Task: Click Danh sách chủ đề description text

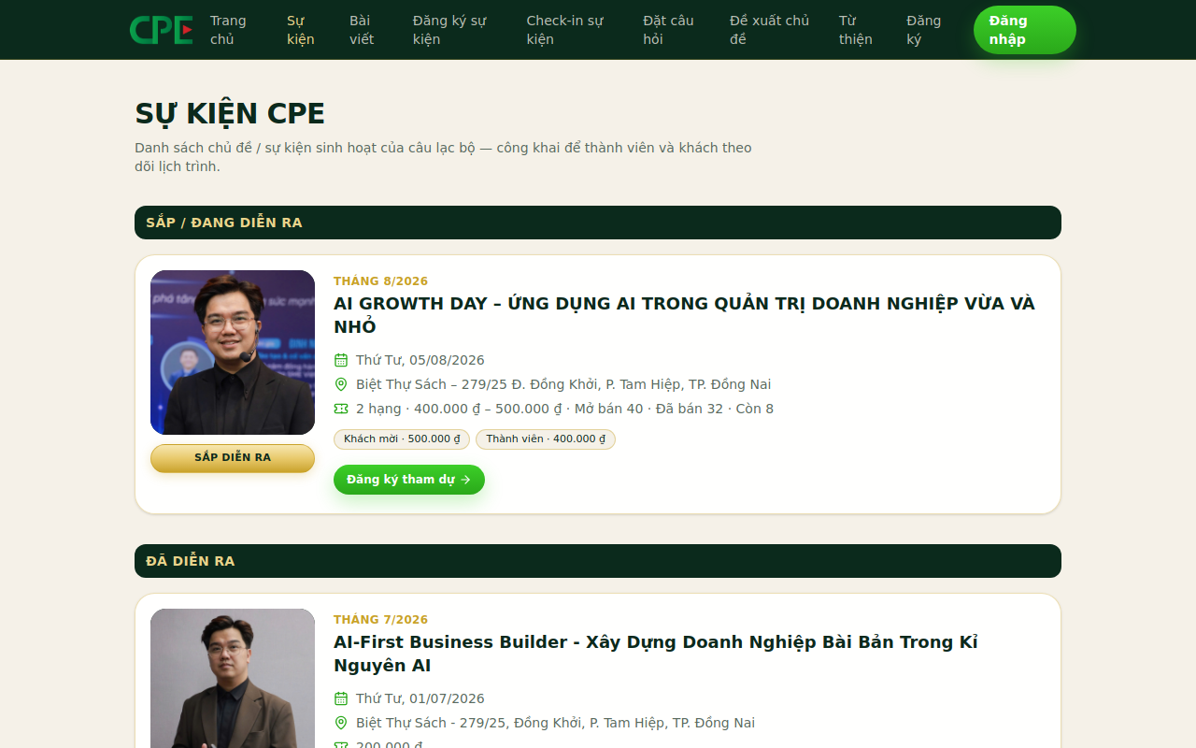Action: point(443,157)
